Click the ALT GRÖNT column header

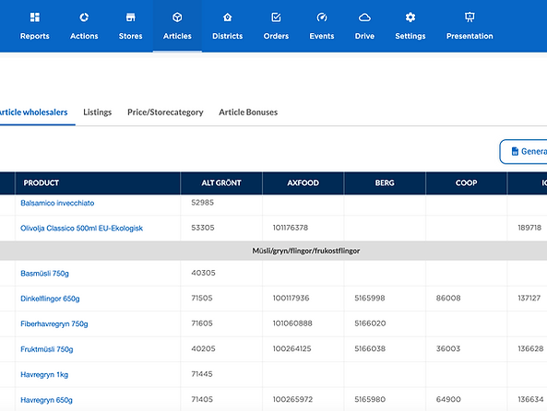coord(221,183)
